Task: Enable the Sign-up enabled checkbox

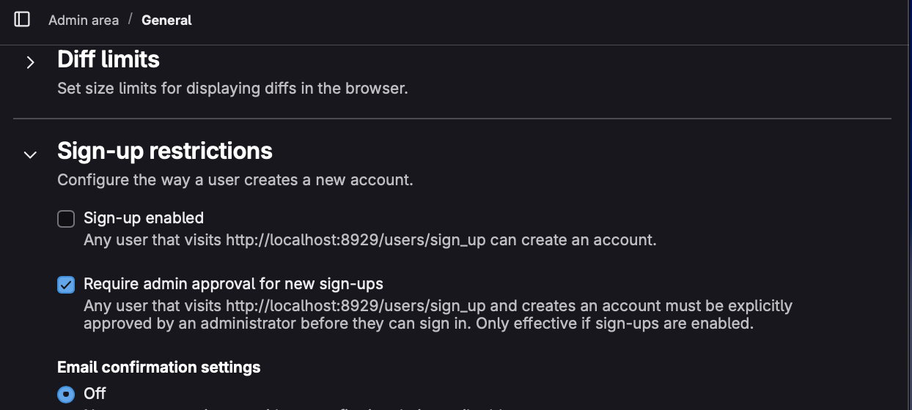Action: (66, 218)
